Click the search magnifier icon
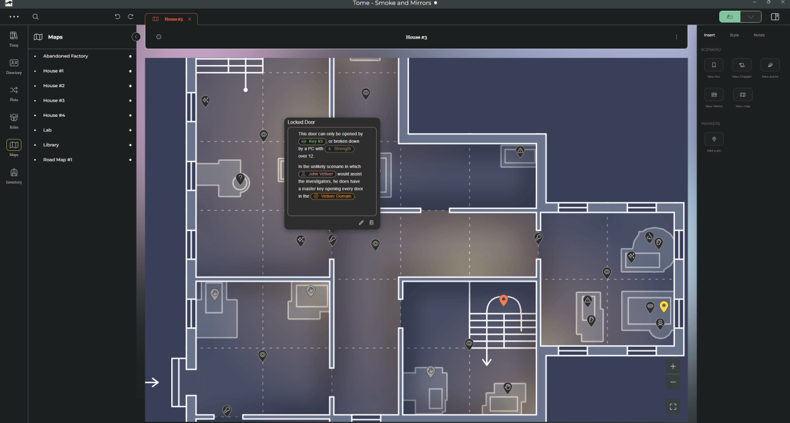The width and height of the screenshot is (790, 423). [x=35, y=17]
